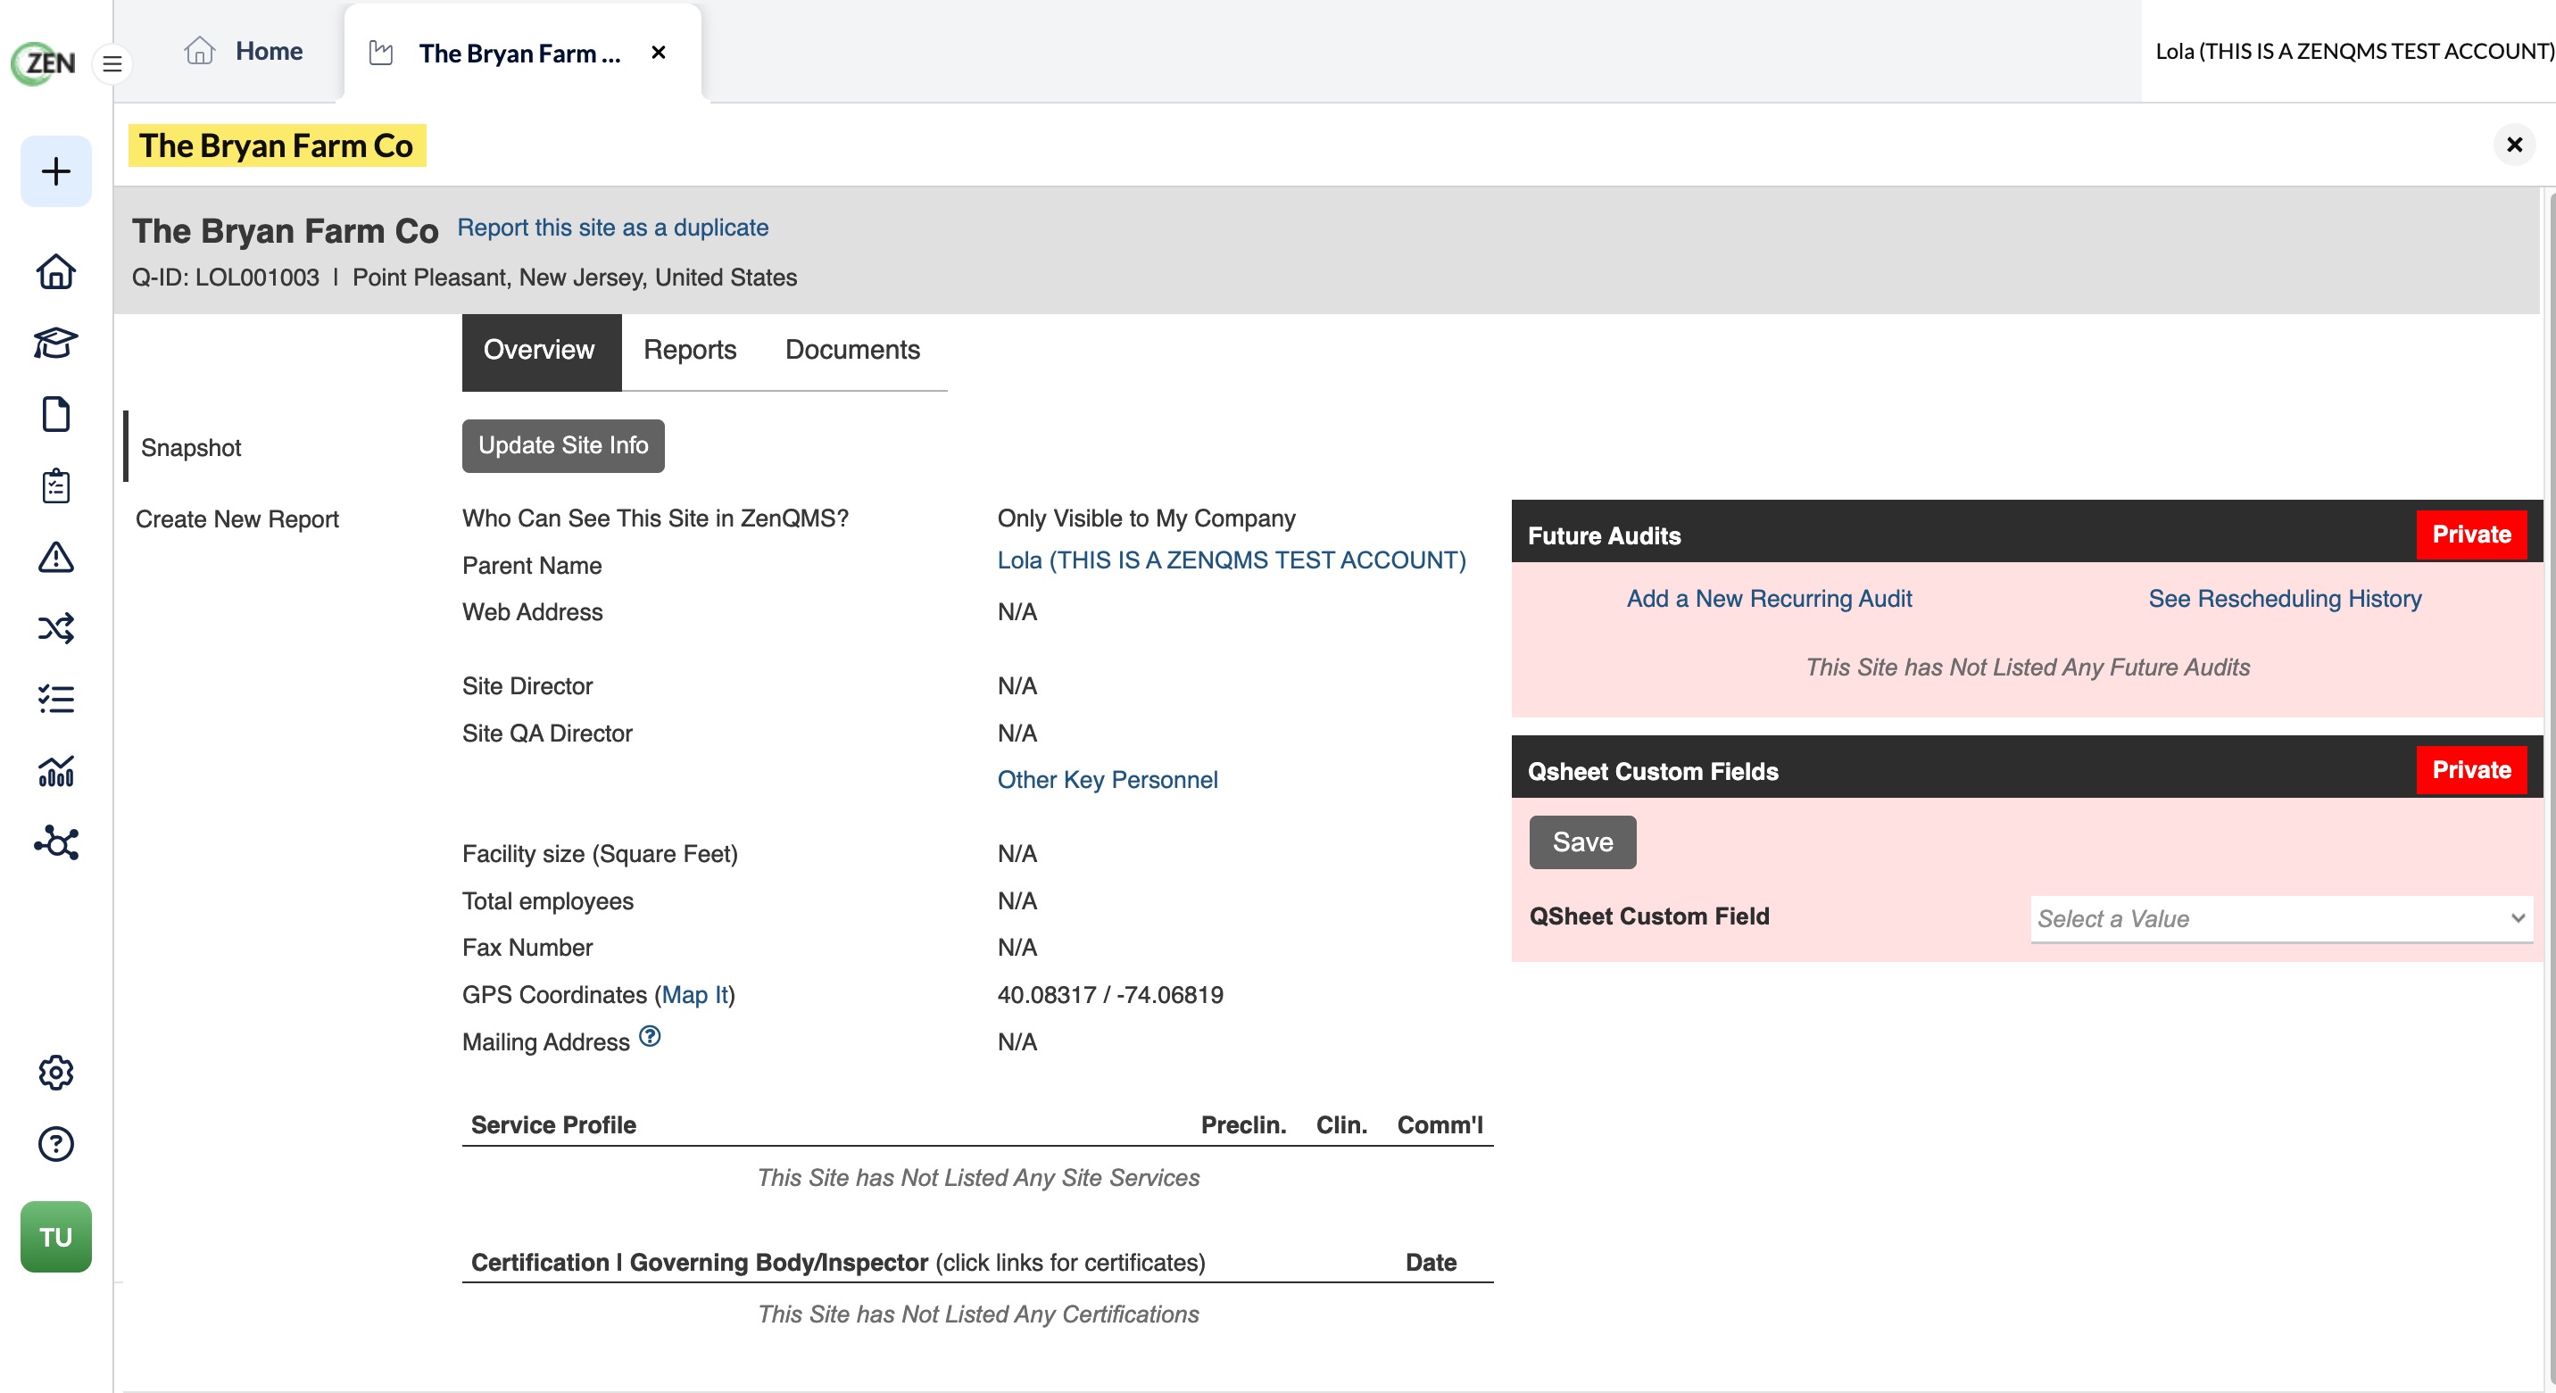This screenshot has height=1393, width=2556.
Task: Click Add a New Recurring Audit
Action: (x=1769, y=600)
